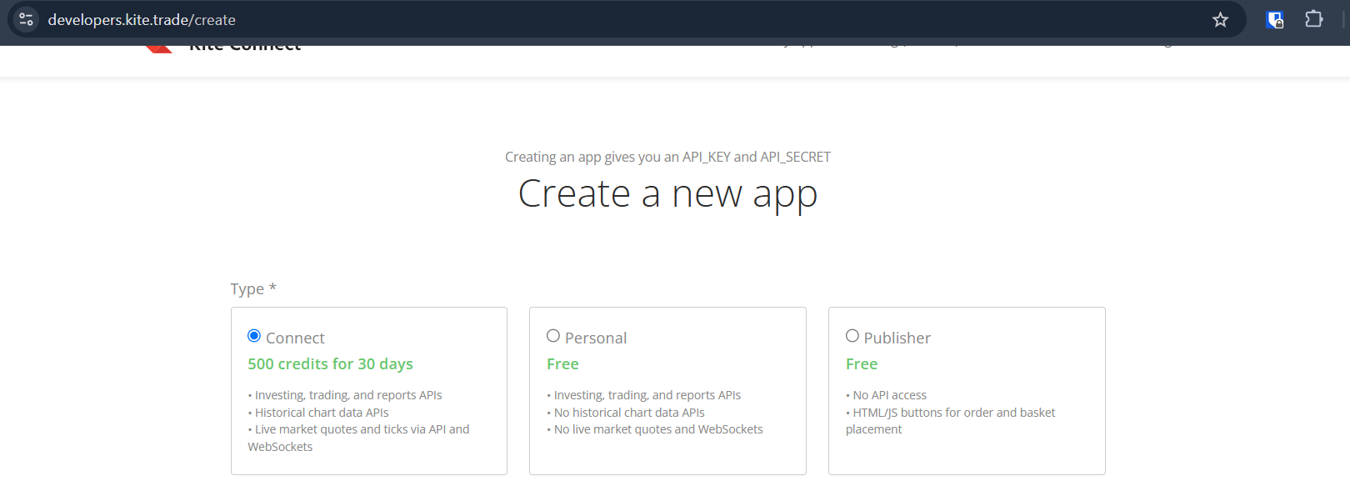Click 'Historical chart data APIs' in Connect card
Screen dimensions: 1350x481
[x=322, y=413]
